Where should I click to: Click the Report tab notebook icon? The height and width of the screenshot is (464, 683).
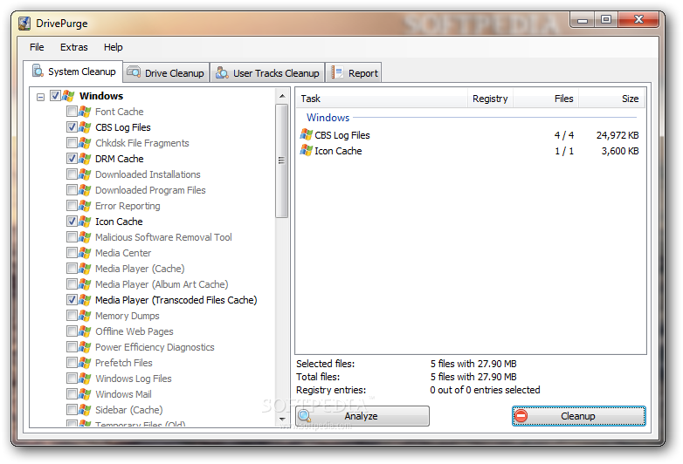[337, 72]
